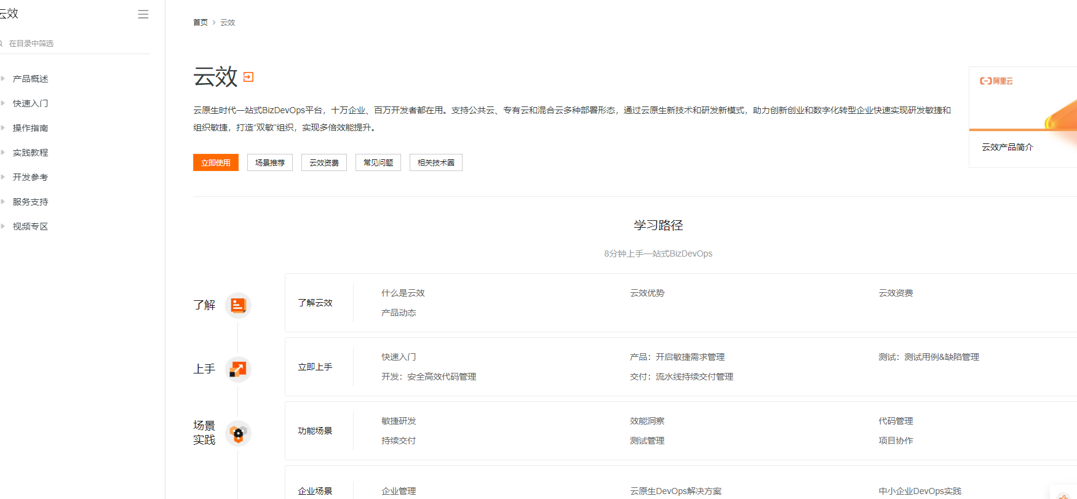Expand the 服务支持 section
The width and height of the screenshot is (1077, 499).
point(30,202)
